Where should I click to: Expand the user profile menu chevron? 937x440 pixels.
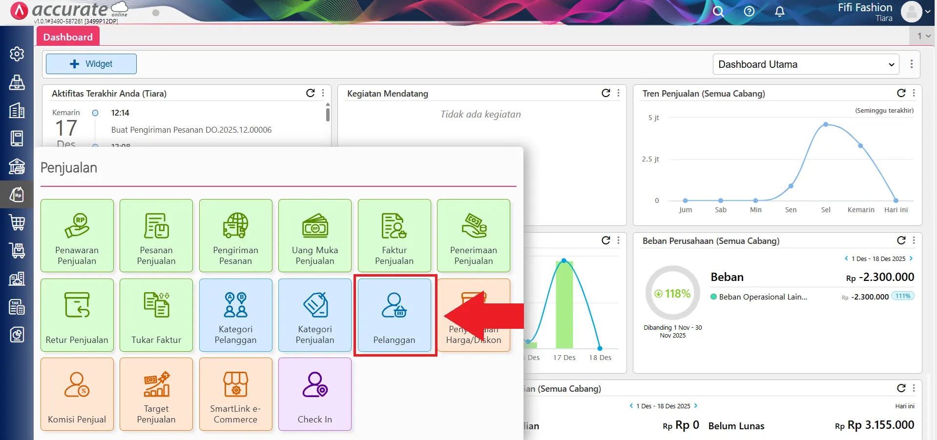(927, 12)
